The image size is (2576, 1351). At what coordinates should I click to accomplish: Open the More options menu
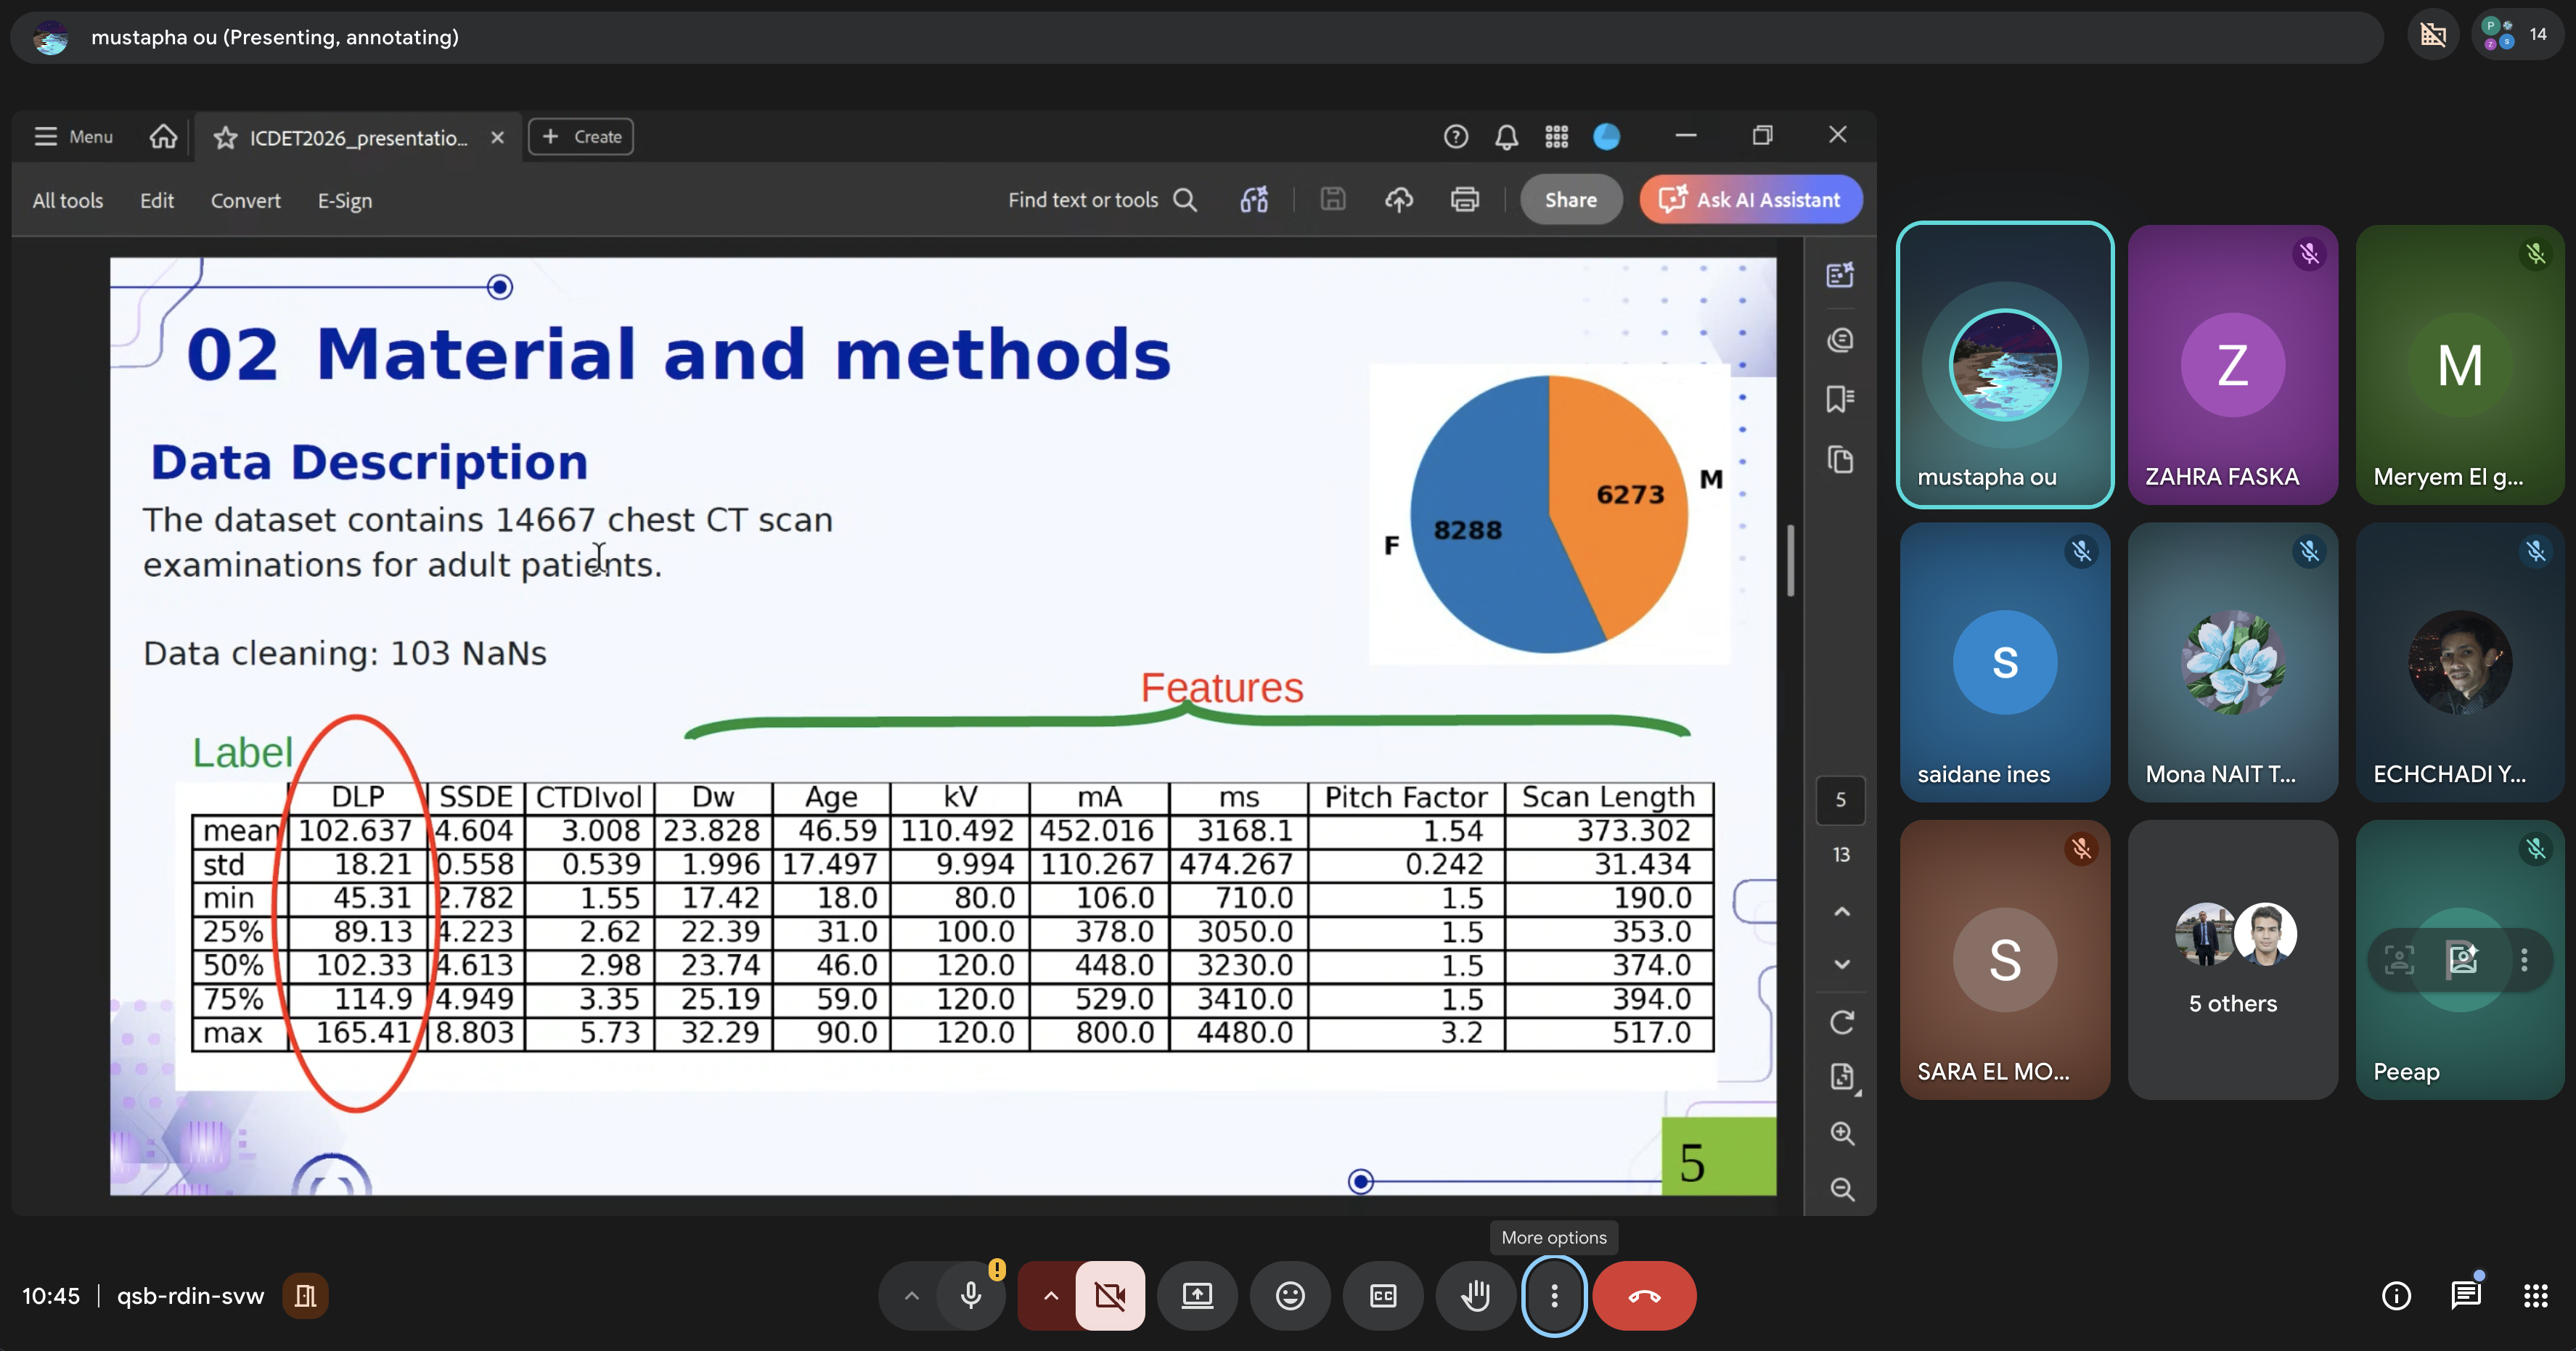click(x=1554, y=1296)
